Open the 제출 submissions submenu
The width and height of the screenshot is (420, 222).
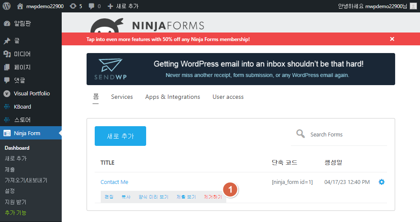[9, 169]
